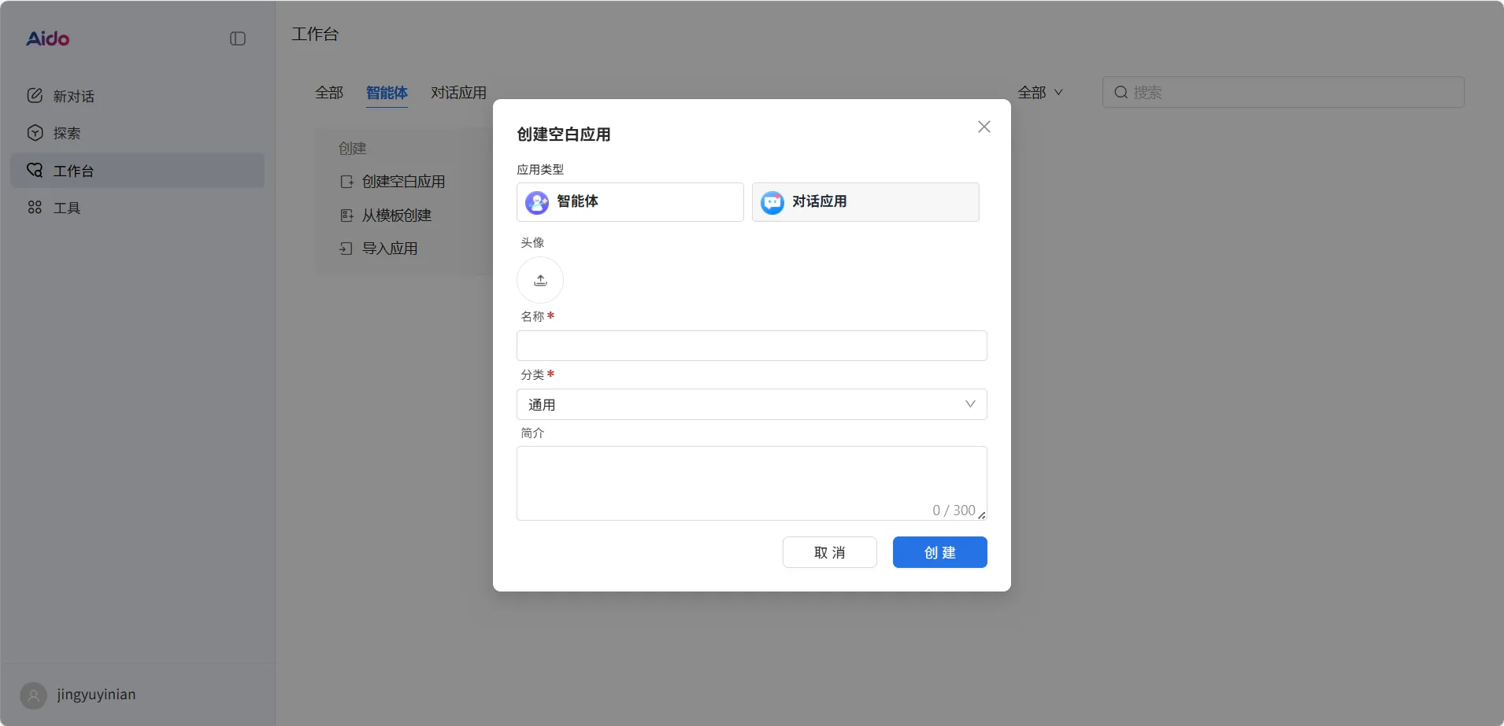Cancel the dialog with 取消 button
Image resolution: width=1504 pixels, height=726 pixels.
click(829, 551)
